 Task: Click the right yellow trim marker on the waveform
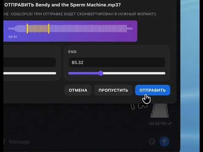[49, 29]
